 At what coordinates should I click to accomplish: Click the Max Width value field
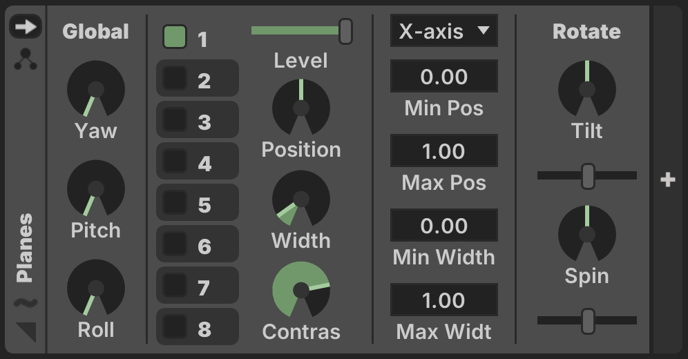(443, 300)
